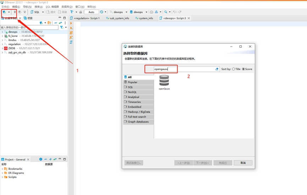
Task: Expand the itmdss connection node
Action: [x=2, y=40]
